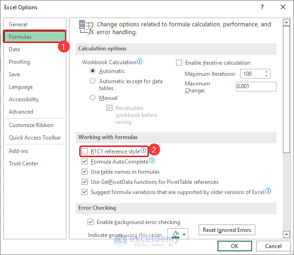Click info icon beside R1C1 reference style
Screen dimensions: 294x255
click(x=143, y=150)
